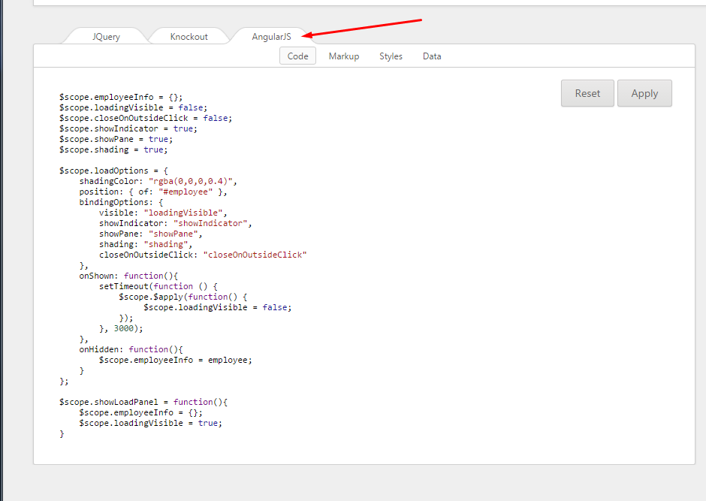Click the "$scope.showPane = true;" line
Screen dimensions: 706x501
pyautogui.click(x=116, y=139)
